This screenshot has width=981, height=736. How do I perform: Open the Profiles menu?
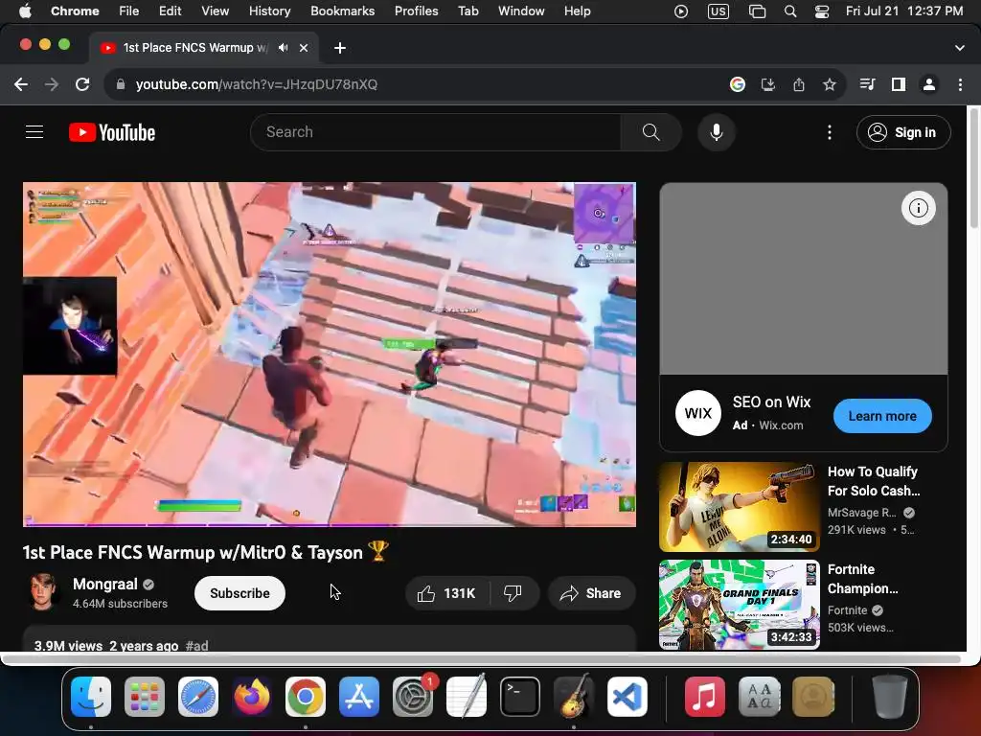416,11
